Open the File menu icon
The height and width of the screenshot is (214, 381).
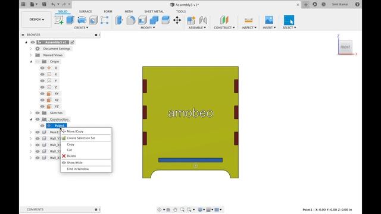(x=32, y=4)
